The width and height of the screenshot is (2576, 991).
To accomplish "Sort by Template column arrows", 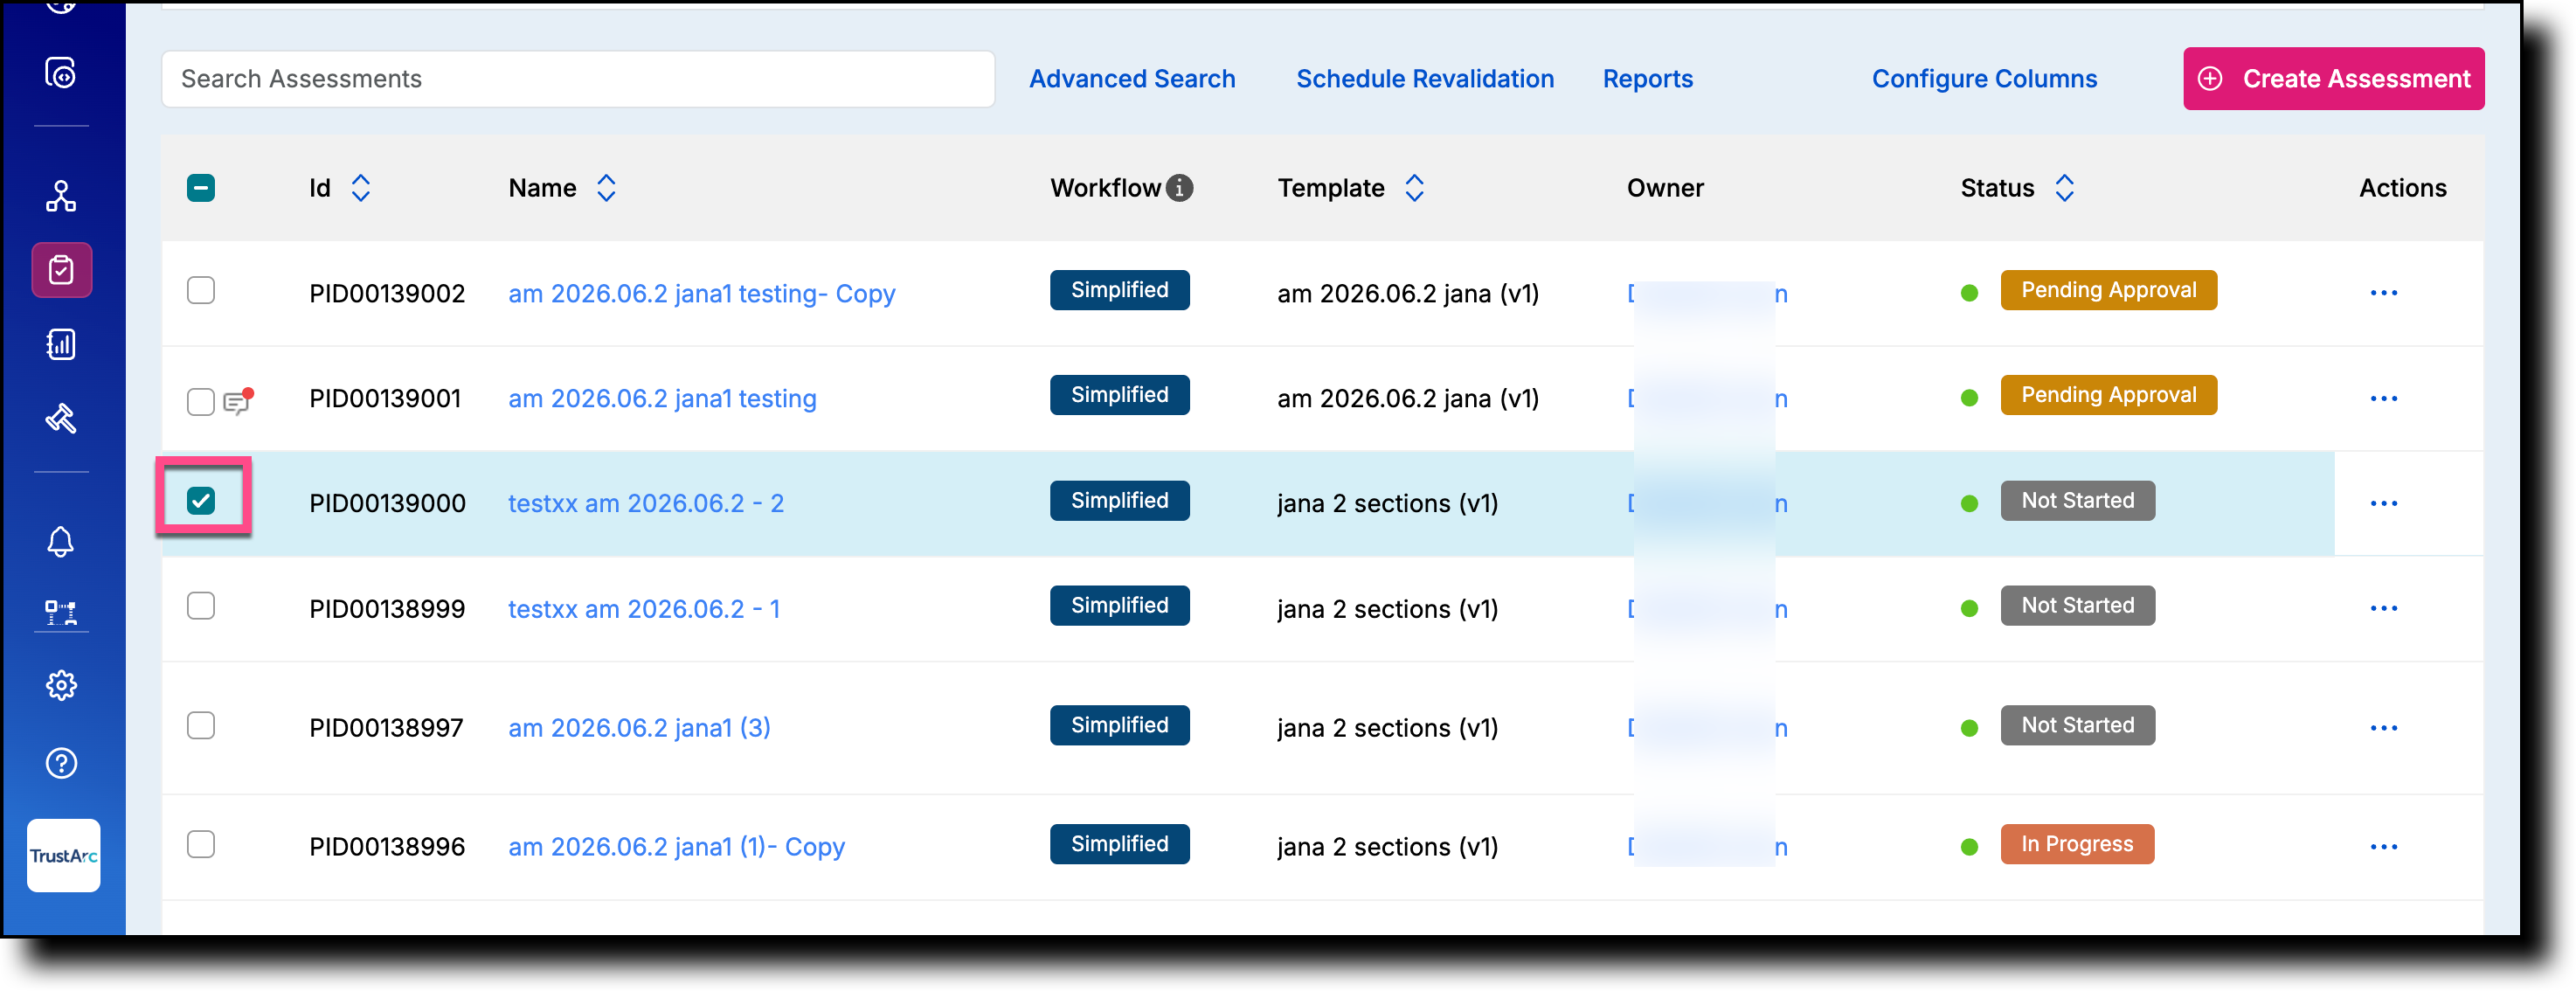I will [x=1414, y=188].
